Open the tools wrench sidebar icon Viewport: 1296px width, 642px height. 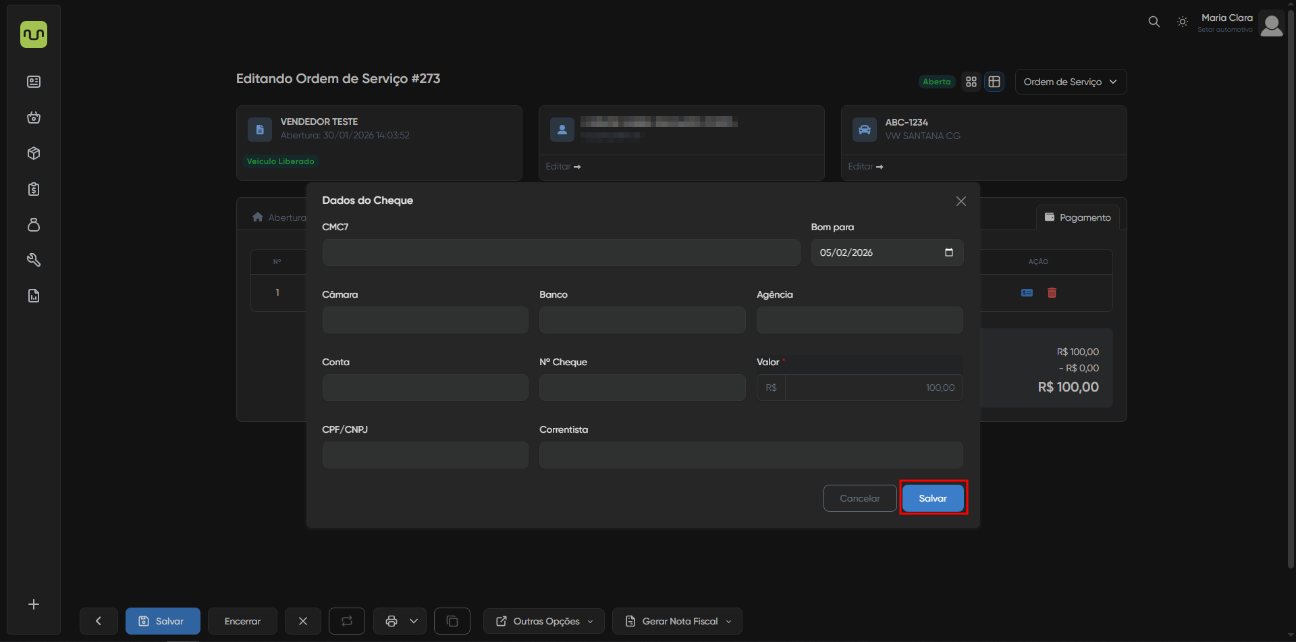click(34, 260)
